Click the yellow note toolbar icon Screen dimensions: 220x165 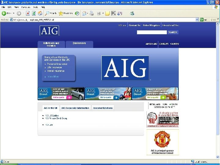[x=107, y=13]
